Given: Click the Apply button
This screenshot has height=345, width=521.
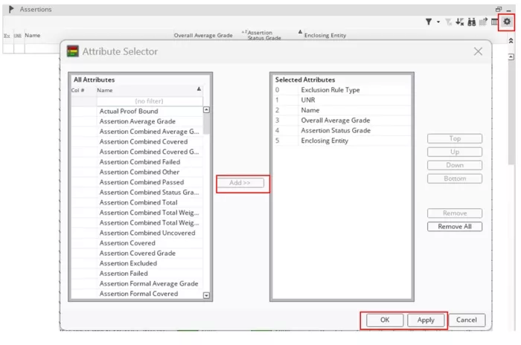Looking at the screenshot, I should (426, 320).
